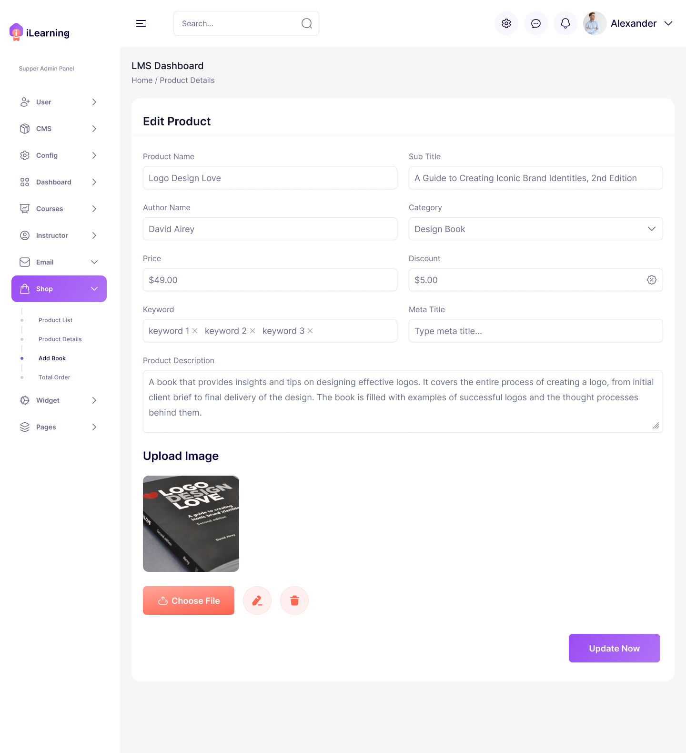This screenshot has height=753, width=686.
Task: Click the search magnifier icon
Action: coord(307,23)
